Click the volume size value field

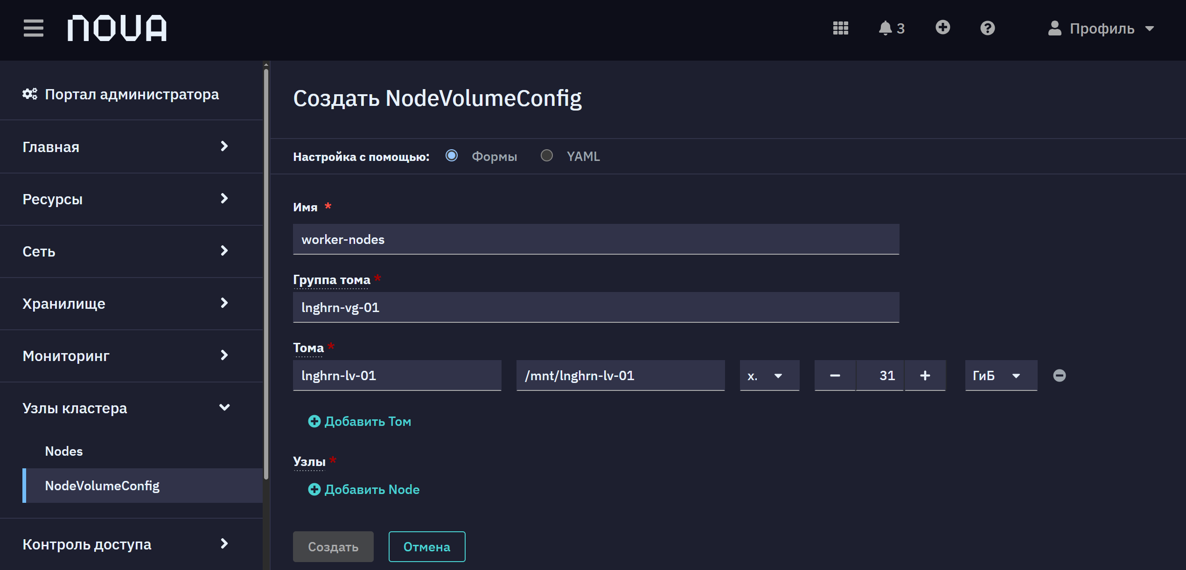880,375
